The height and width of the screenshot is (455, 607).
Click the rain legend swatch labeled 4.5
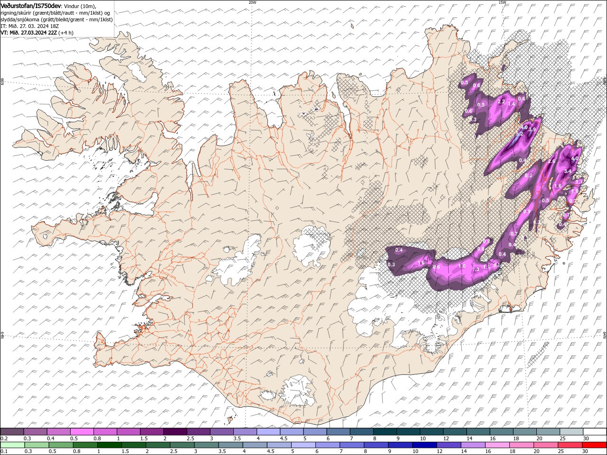tap(279, 445)
